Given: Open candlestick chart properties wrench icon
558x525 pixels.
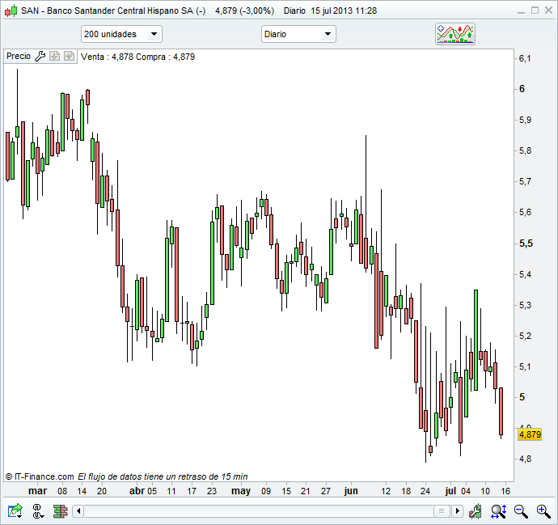Looking at the screenshot, I should (475, 511).
